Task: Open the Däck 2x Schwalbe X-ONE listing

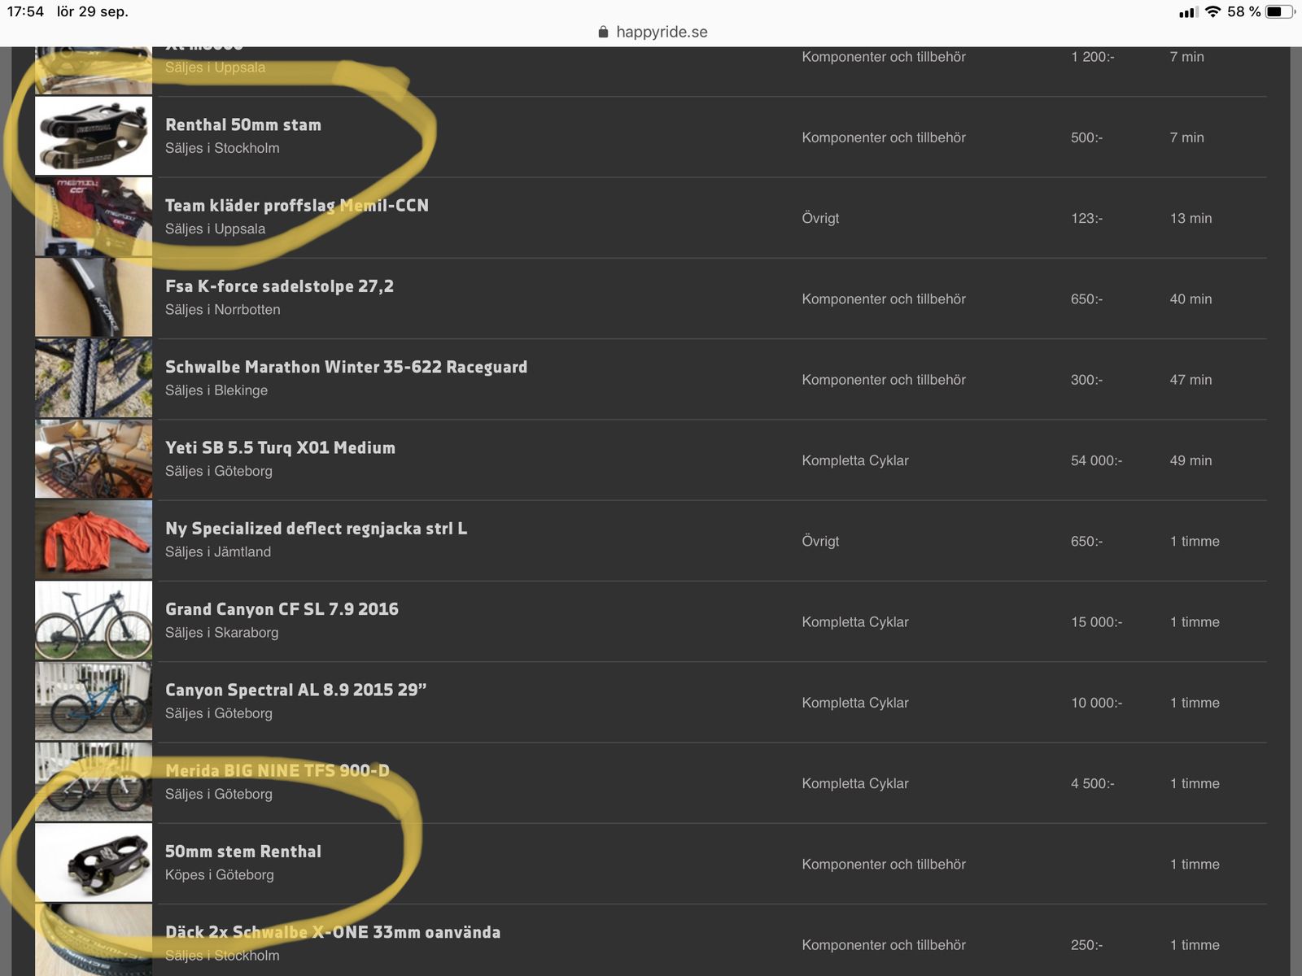Action: click(x=332, y=932)
